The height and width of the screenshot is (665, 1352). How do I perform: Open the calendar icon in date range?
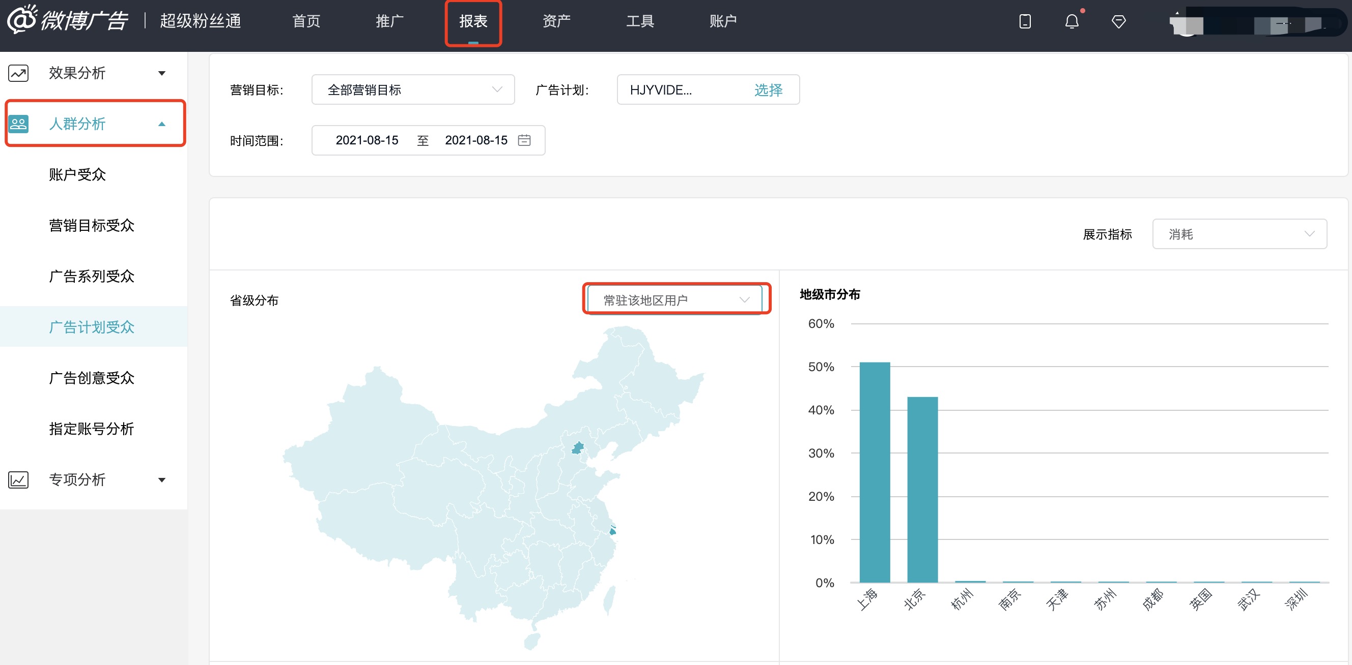[x=524, y=140]
